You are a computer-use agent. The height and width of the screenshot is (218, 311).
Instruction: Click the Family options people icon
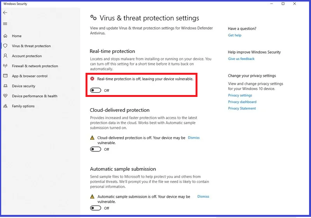[5, 106]
